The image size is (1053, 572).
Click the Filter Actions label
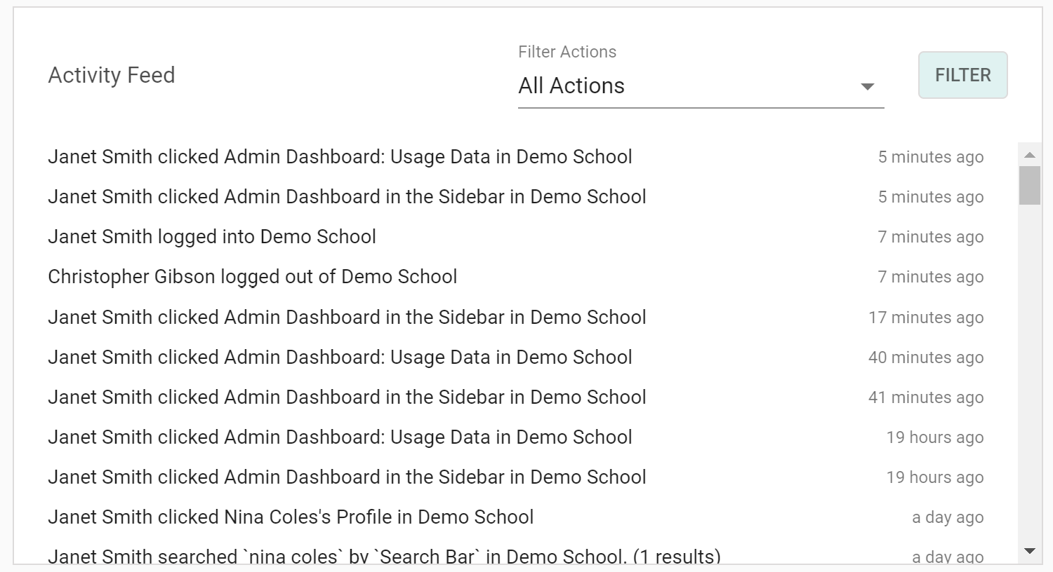tap(567, 52)
